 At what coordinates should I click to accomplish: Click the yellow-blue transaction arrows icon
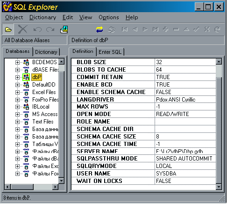coord(99,29)
